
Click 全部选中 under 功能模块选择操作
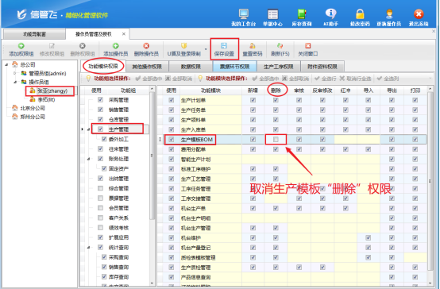tap(265, 79)
